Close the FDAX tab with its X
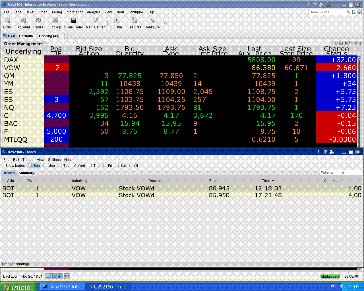This screenshot has width=364, height=291. [4, 35]
